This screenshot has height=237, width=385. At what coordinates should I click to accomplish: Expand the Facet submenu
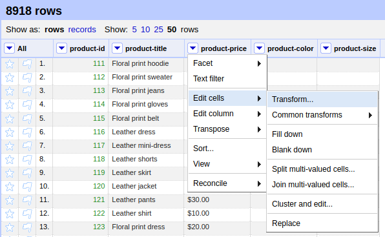click(x=227, y=63)
